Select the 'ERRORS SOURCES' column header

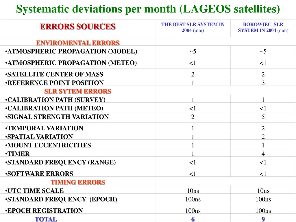pos(77,27)
